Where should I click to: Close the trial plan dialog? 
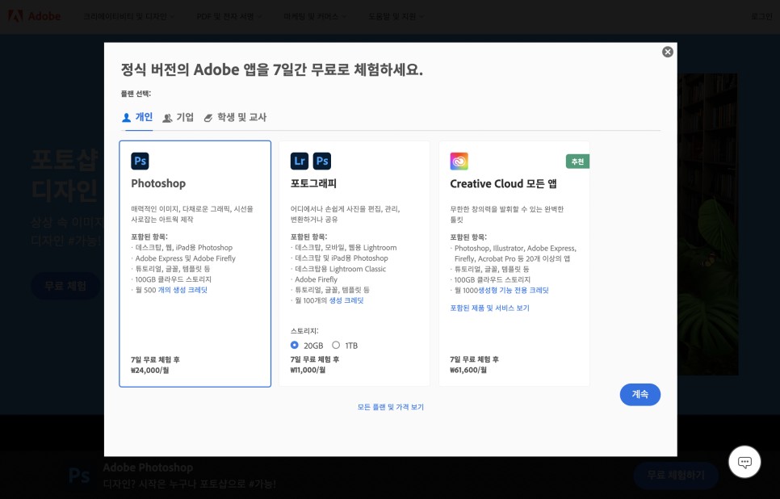(x=668, y=52)
